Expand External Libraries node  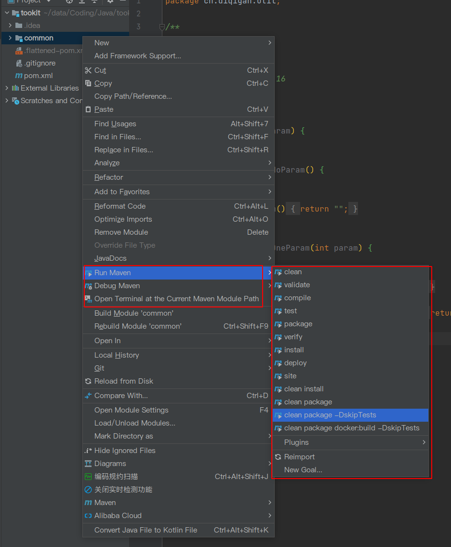(7, 88)
